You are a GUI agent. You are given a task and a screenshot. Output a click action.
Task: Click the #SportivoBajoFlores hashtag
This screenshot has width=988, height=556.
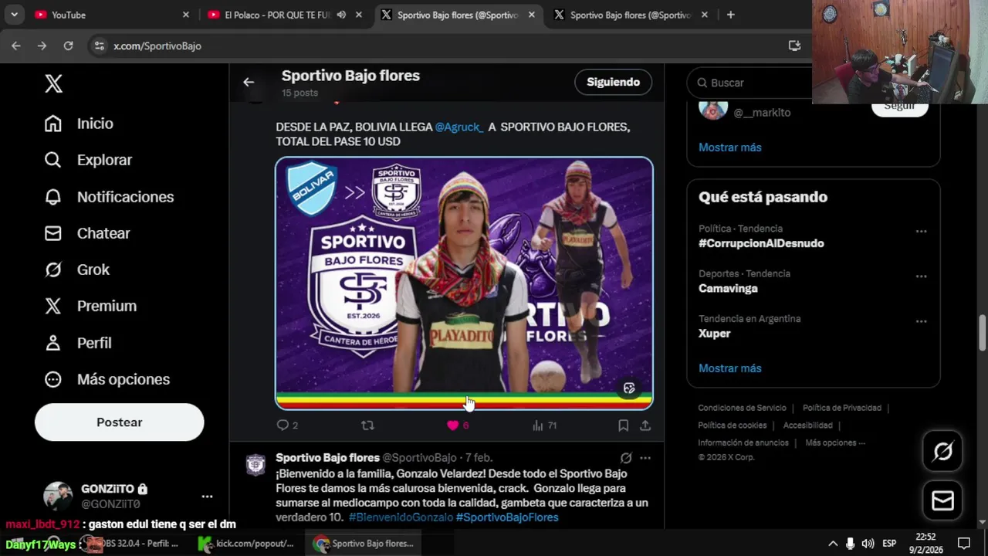tap(507, 517)
